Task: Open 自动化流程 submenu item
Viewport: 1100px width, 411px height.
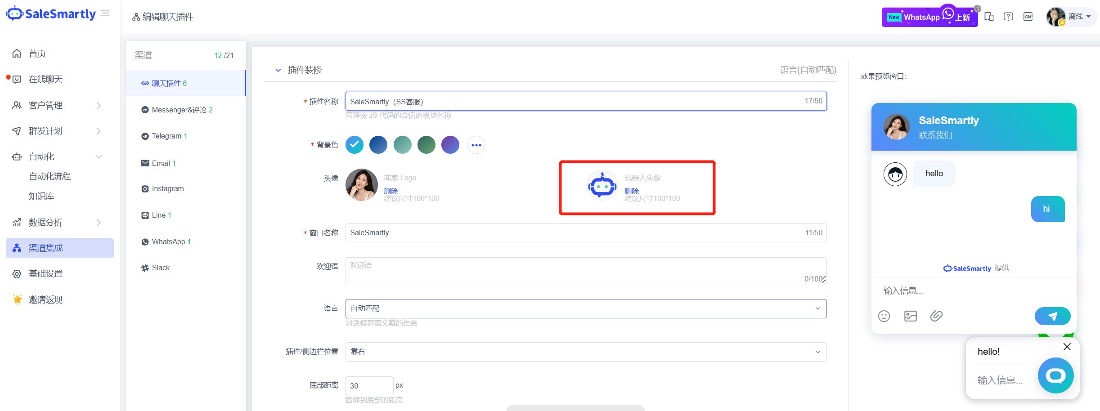Action: 50,176
